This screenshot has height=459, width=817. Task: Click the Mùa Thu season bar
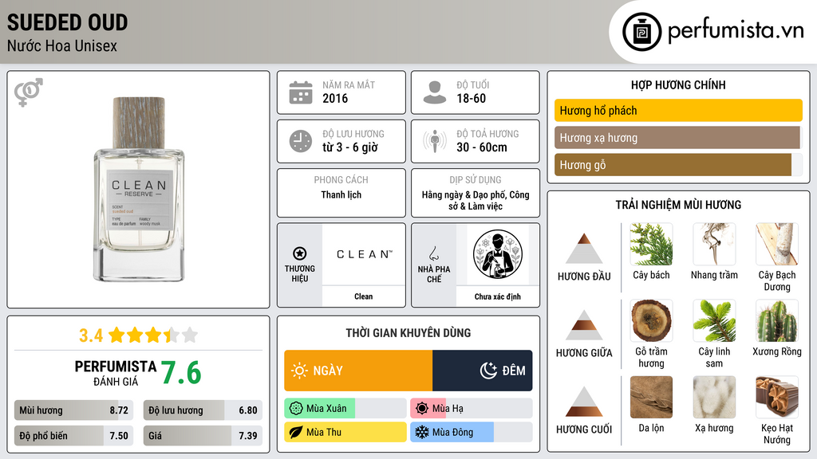[x=345, y=432]
